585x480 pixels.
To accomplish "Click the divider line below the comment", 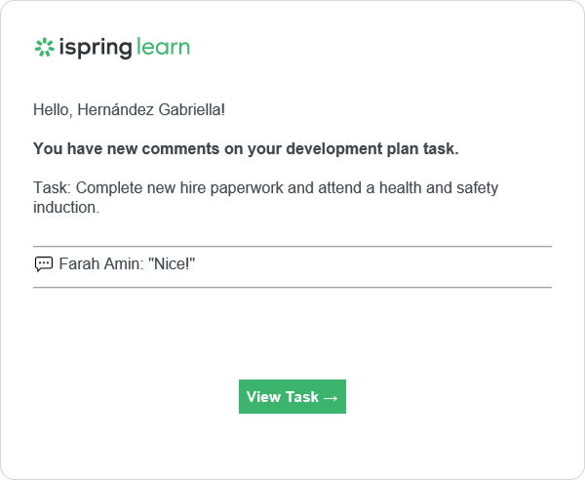I will (292, 288).
